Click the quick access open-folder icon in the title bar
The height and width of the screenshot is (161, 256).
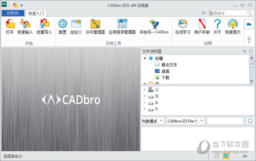point(15,5)
